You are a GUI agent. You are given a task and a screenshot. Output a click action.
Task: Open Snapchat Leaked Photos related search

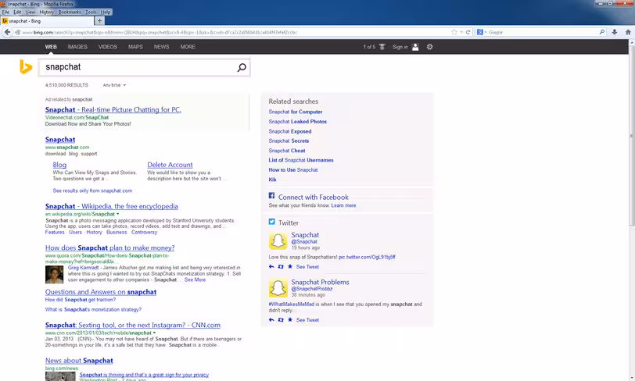(297, 121)
